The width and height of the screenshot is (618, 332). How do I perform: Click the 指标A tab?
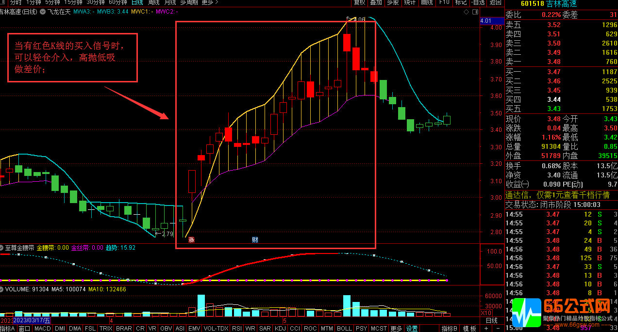click(x=8, y=328)
